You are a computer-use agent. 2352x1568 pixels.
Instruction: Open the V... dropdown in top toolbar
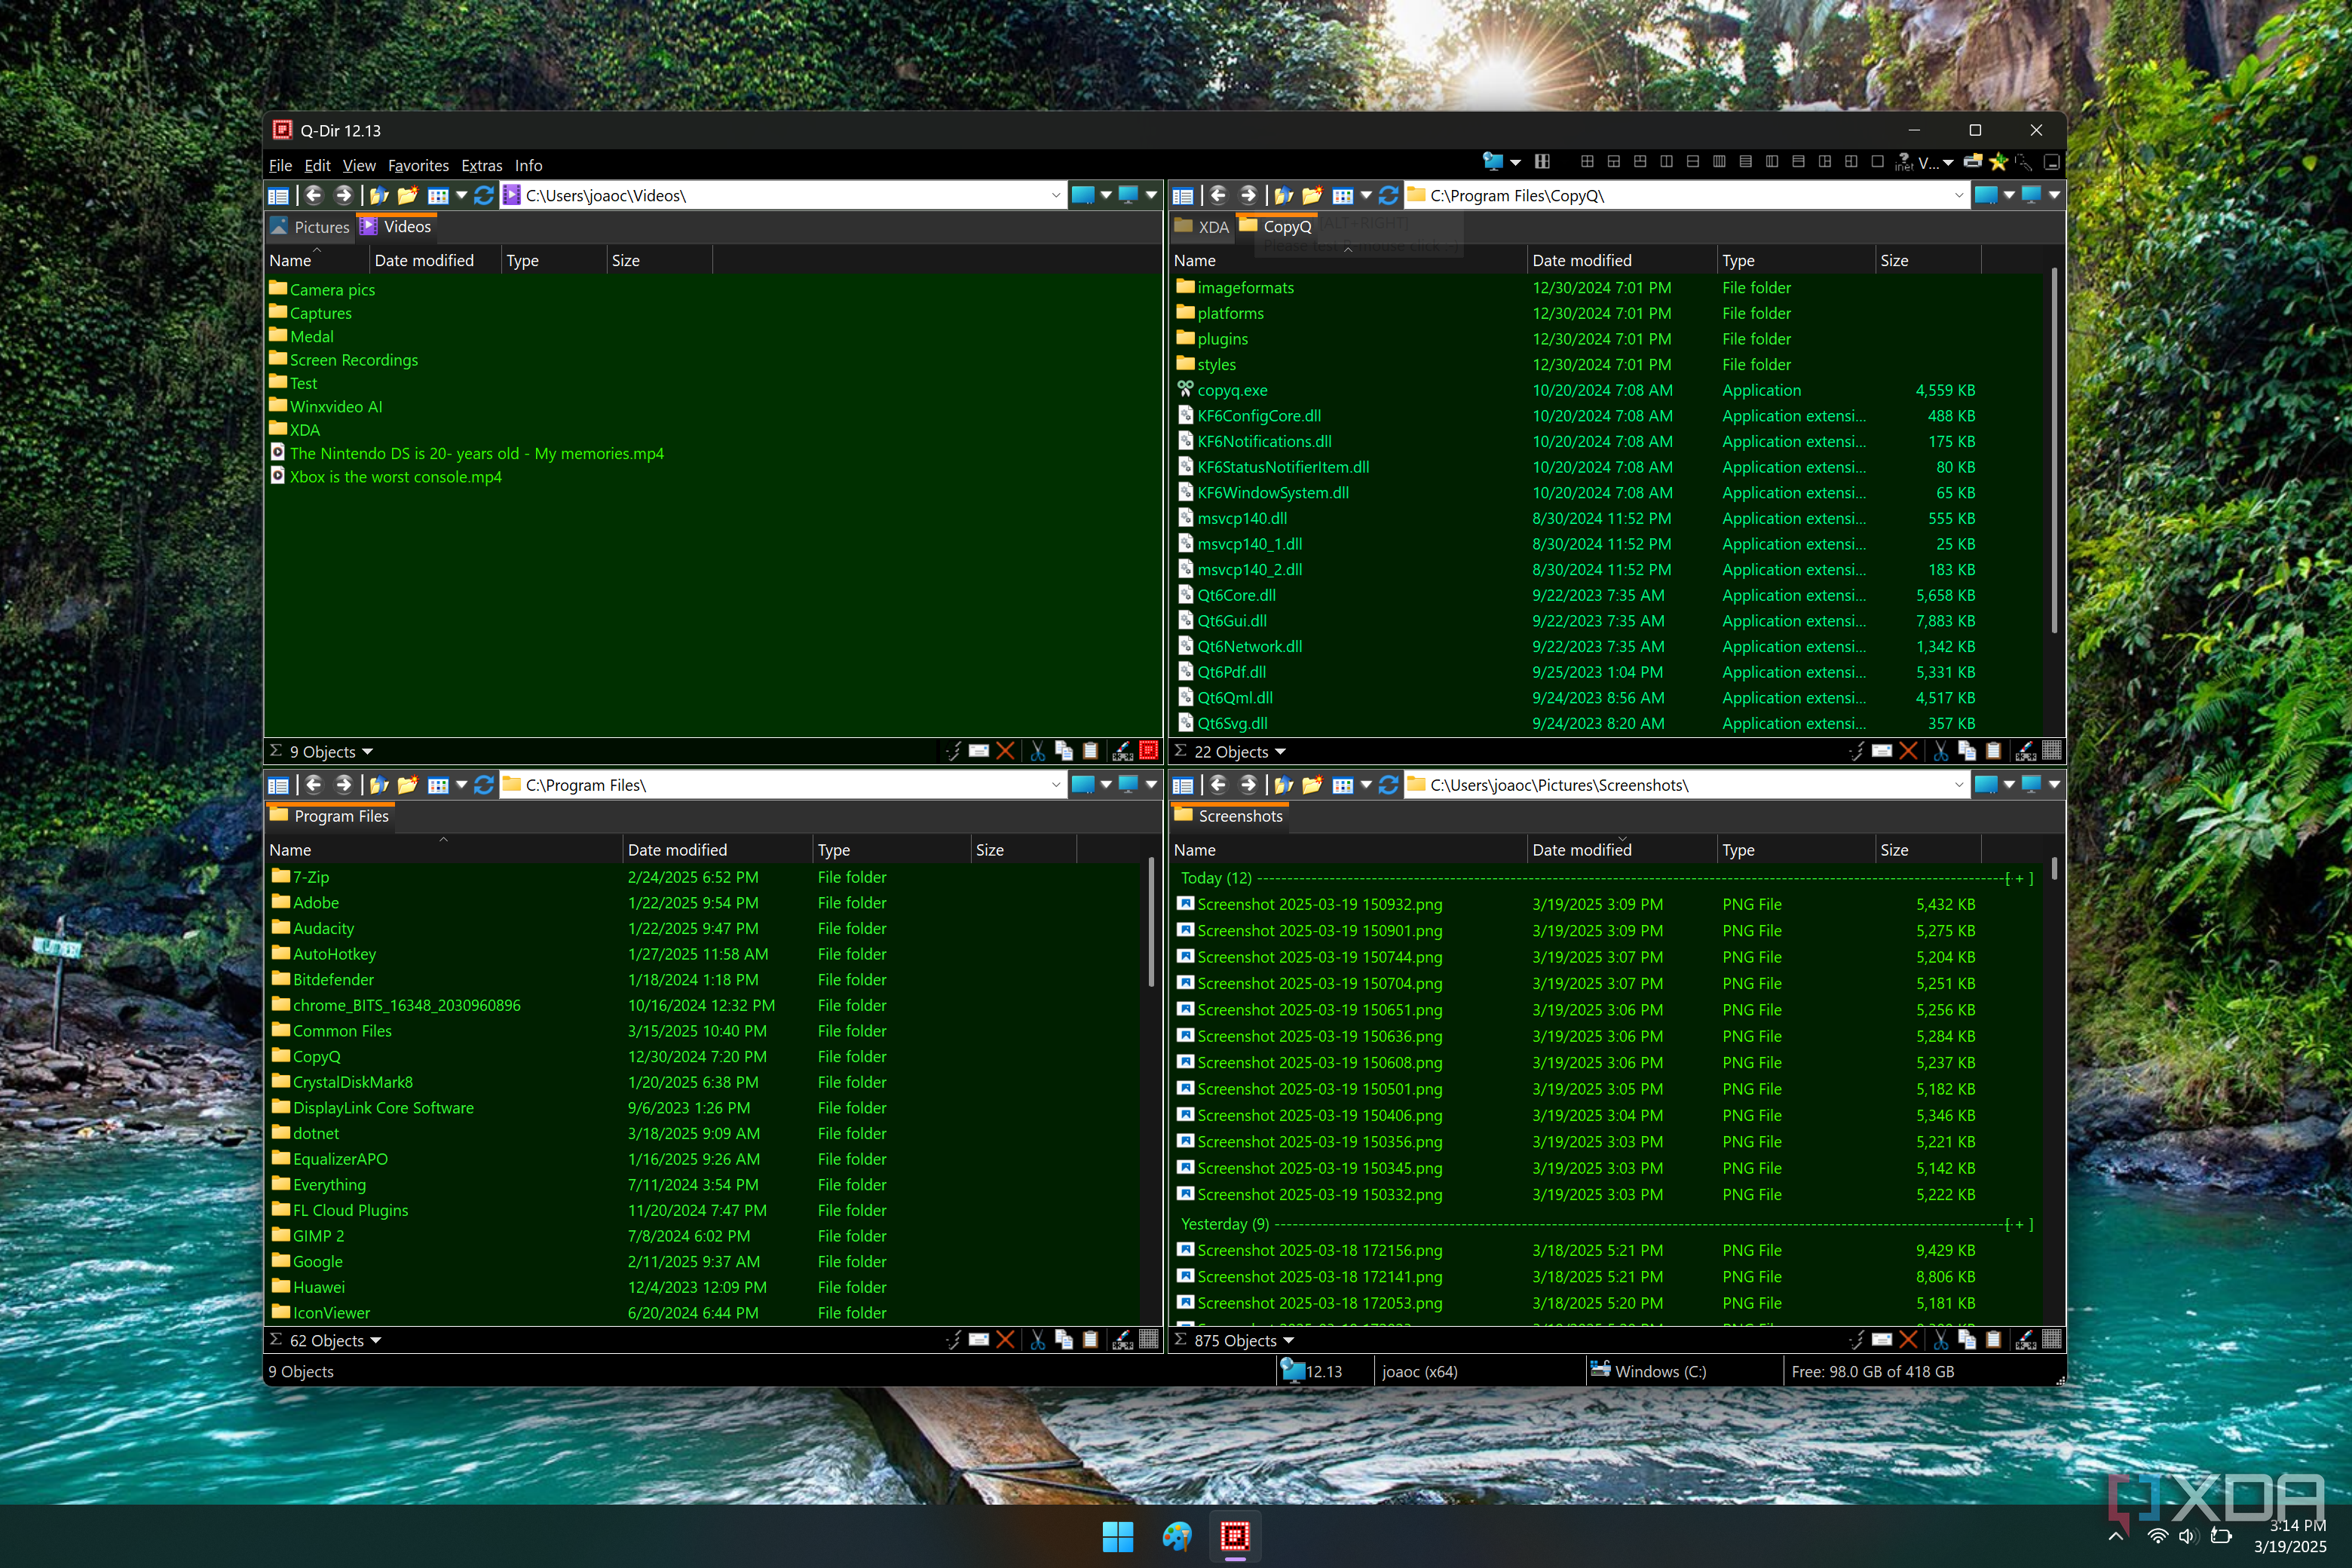1948,162
